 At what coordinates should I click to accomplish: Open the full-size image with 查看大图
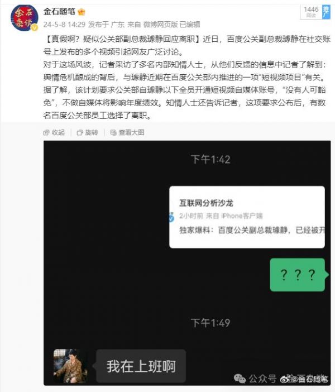point(127,132)
